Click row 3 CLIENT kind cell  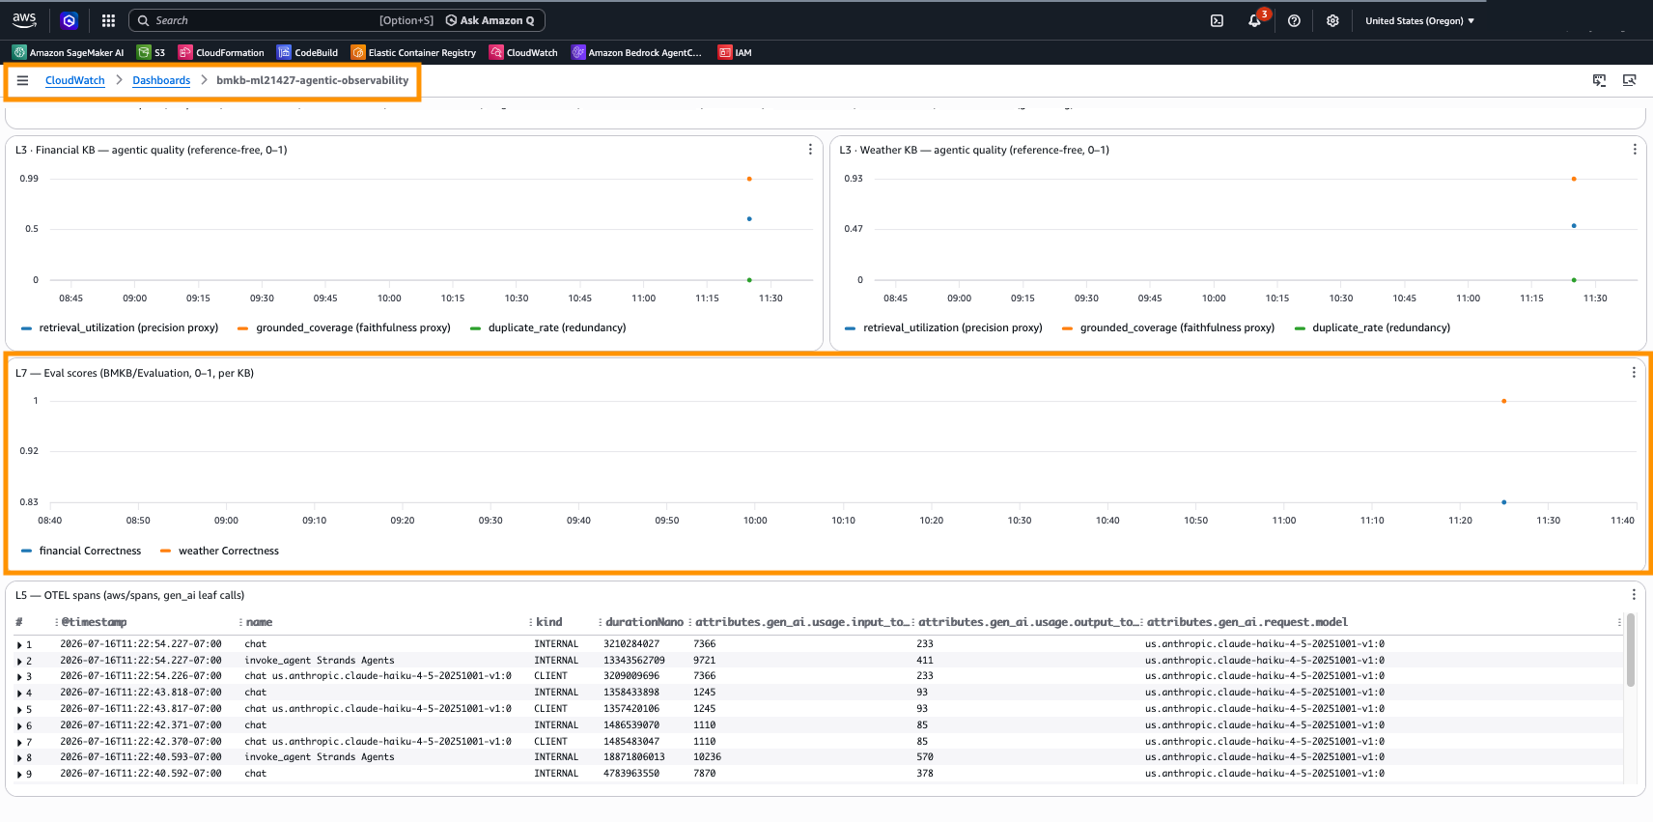point(550,676)
